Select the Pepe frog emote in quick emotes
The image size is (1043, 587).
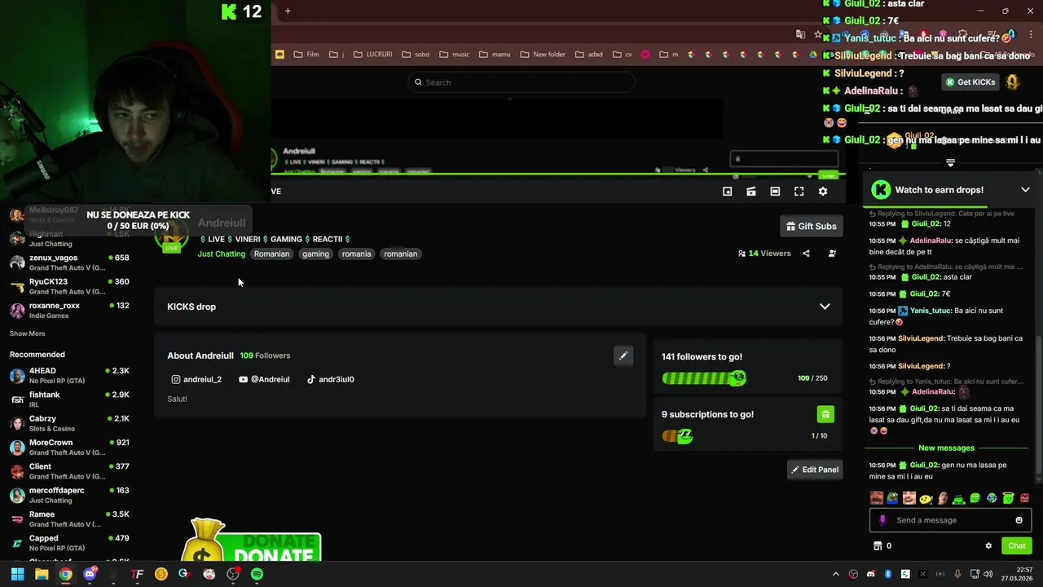click(893, 498)
